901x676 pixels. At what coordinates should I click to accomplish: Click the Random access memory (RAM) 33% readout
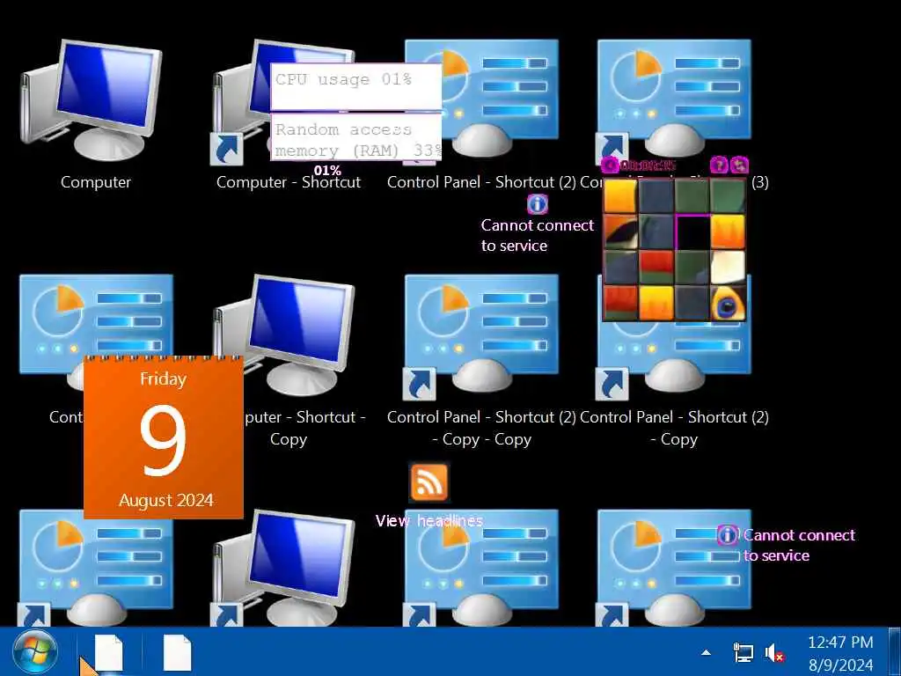pyautogui.click(x=356, y=138)
